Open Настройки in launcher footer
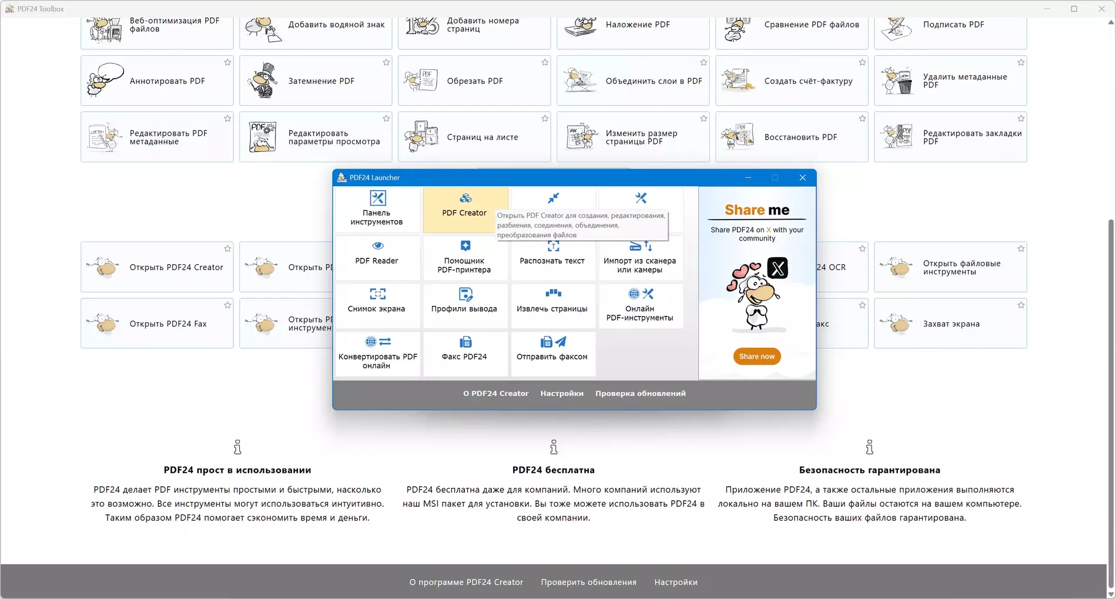 pos(562,393)
